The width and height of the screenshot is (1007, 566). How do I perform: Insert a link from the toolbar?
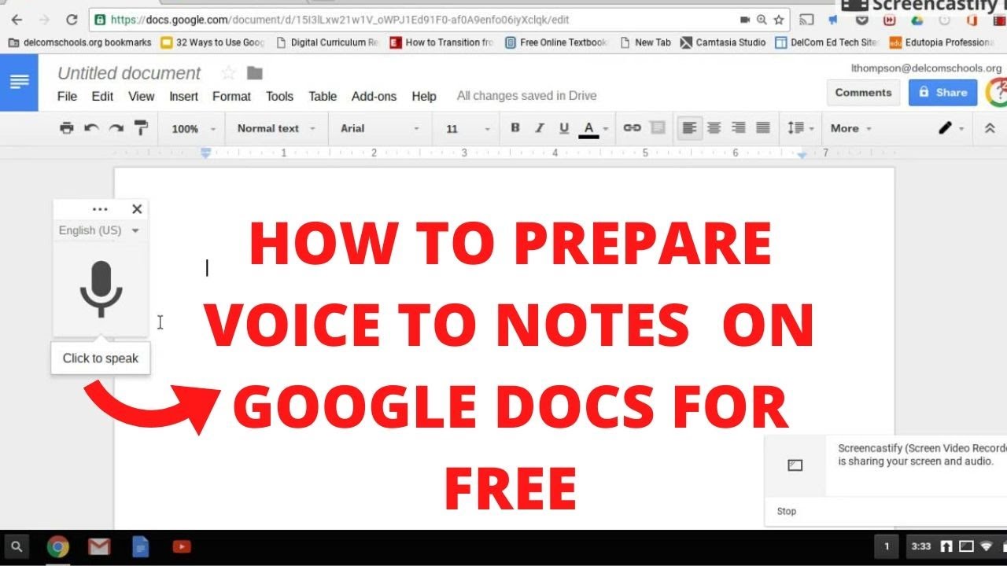point(632,128)
